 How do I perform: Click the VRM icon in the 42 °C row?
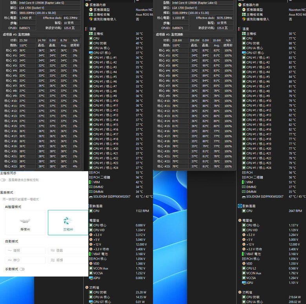coord(91,182)
